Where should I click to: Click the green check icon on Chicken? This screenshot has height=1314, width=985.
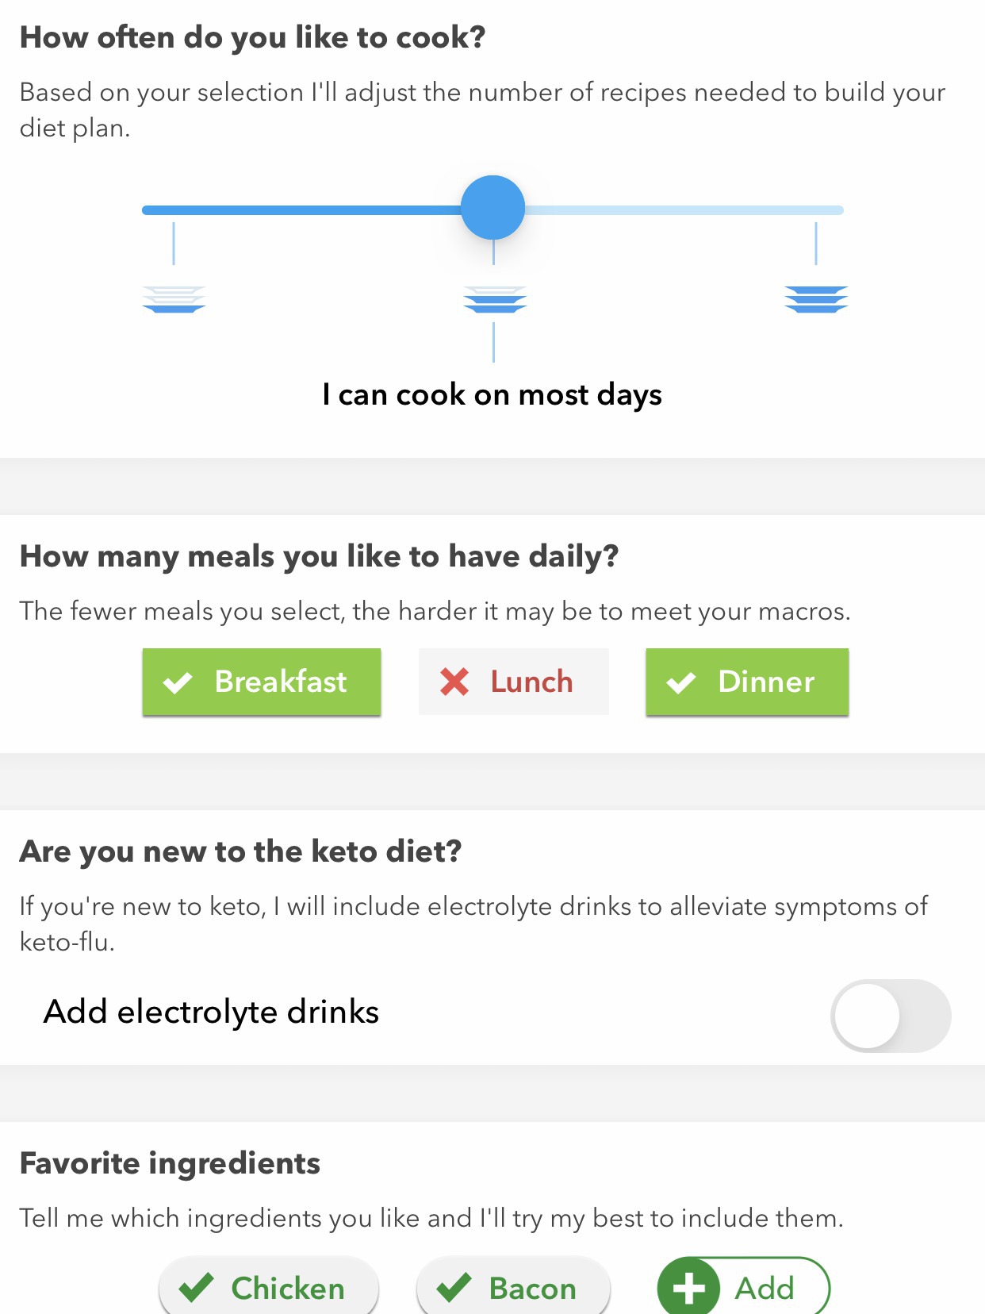[x=196, y=1287]
